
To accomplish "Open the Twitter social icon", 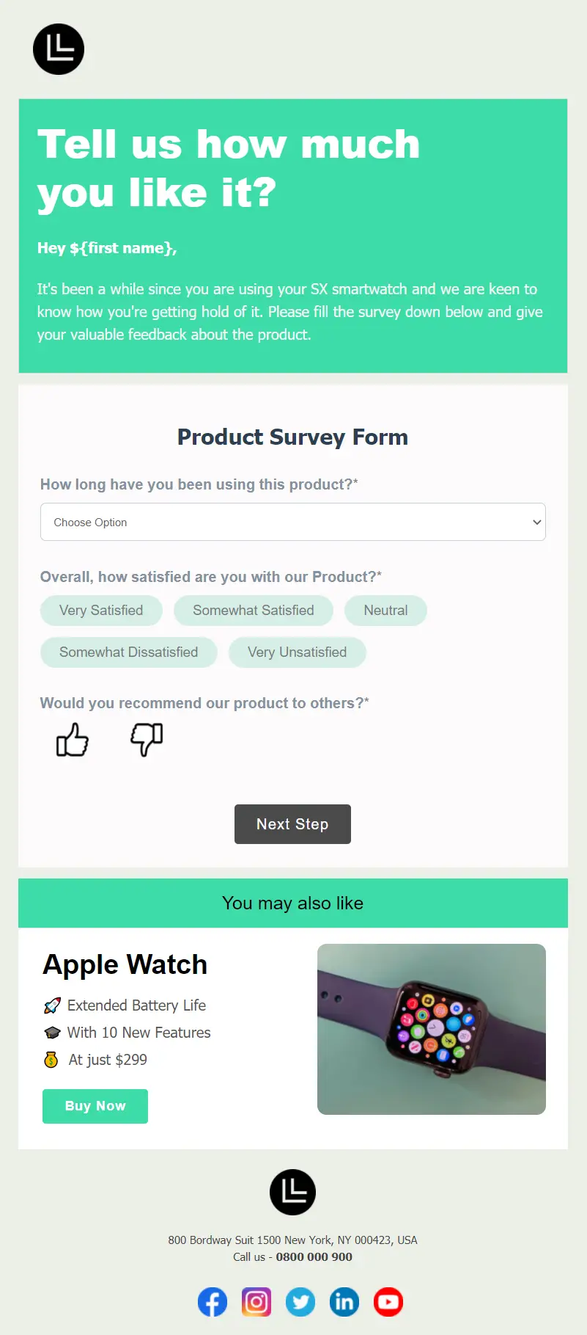I will (300, 1302).
